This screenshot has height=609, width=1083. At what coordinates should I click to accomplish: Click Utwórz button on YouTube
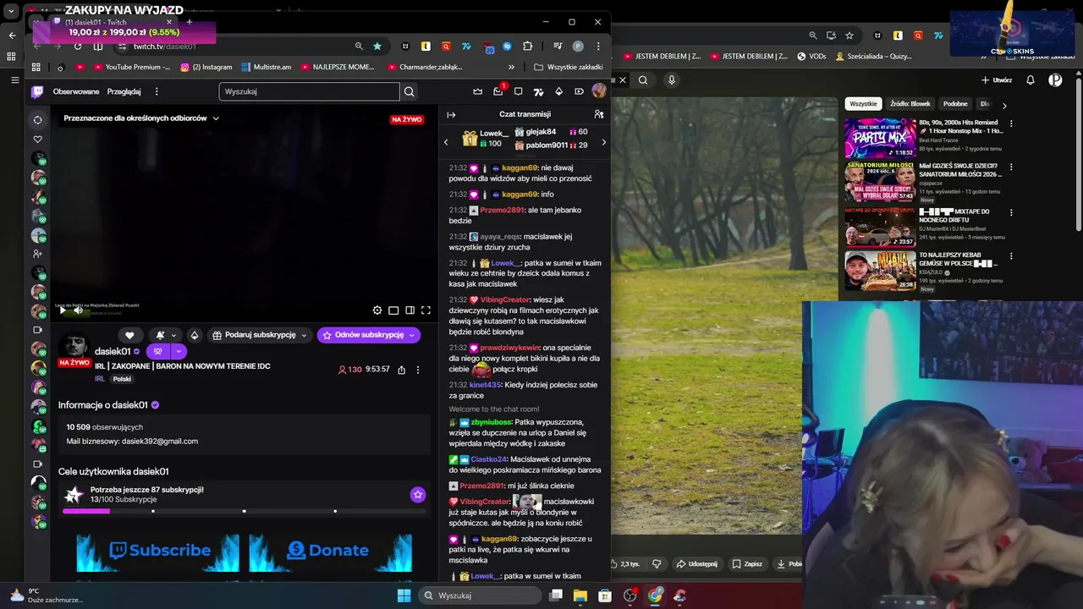click(997, 80)
